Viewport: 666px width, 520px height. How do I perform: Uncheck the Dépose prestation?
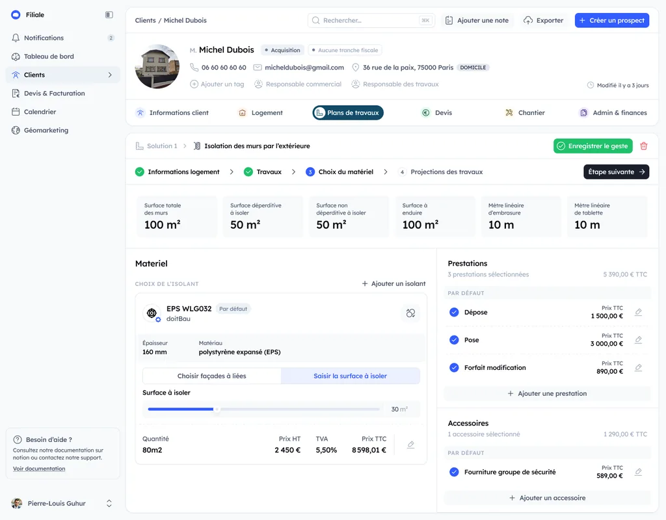pos(454,313)
